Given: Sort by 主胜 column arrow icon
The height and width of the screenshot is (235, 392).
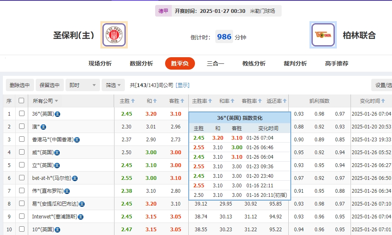Looking at the screenshot, I should [133, 101].
